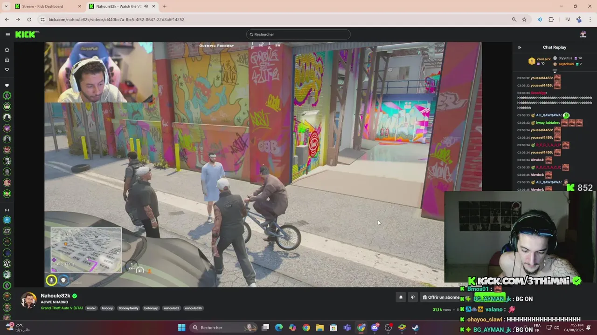This screenshot has width=597, height=335.
Task: Click the Kick Rechercher search field
Action: 298,34
